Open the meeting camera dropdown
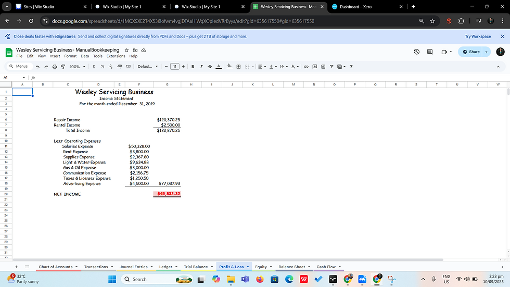Image resolution: width=510 pixels, height=287 pixels. [x=451, y=52]
